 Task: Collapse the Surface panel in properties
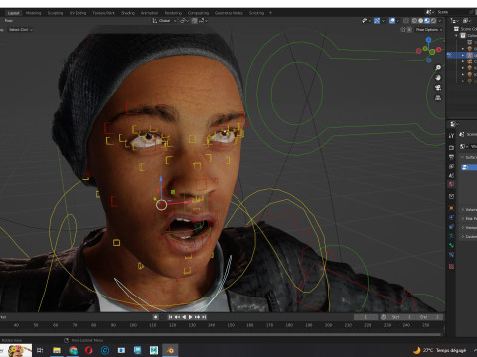[469, 157]
